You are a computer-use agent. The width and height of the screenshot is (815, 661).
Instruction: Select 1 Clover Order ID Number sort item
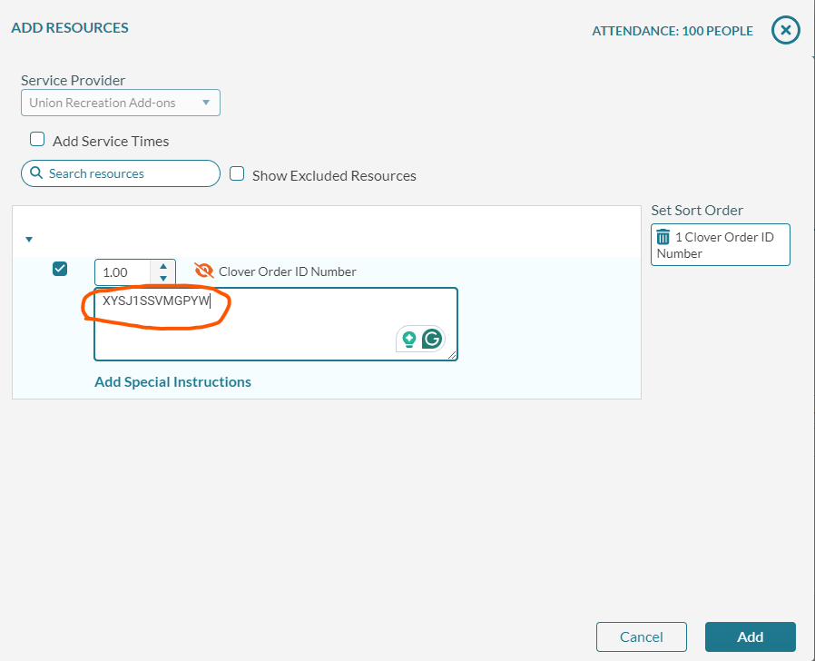point(721,245)
